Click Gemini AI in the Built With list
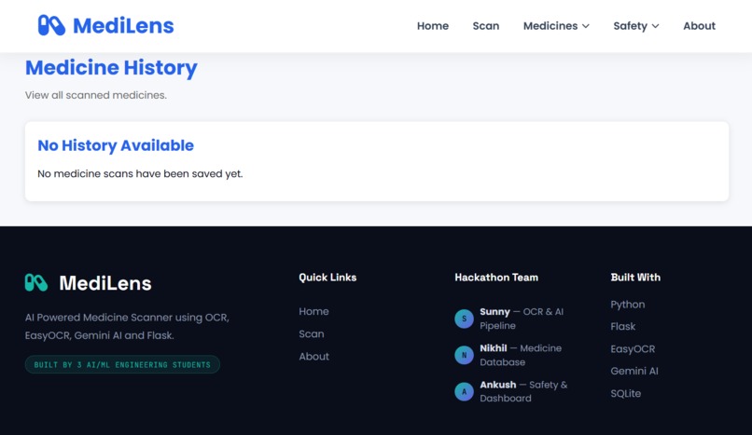Screen dimensions: 752x435 [634, 372]
